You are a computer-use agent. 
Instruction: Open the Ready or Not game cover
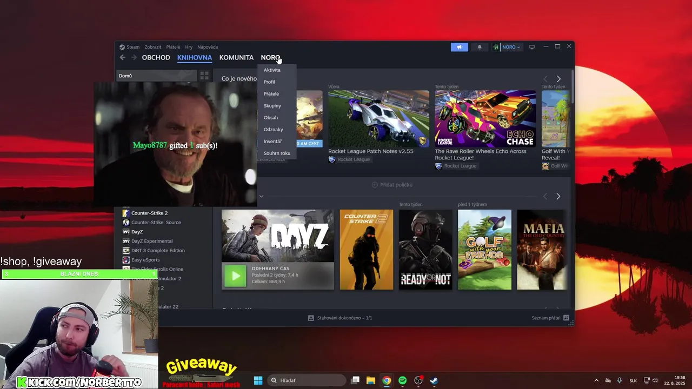click(x=425, y=250)
